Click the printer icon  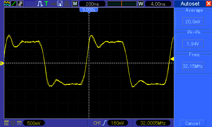pos(67,4)
